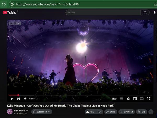157x118 pixels.
Task: Dislike the video
Action: pos(99,112)
